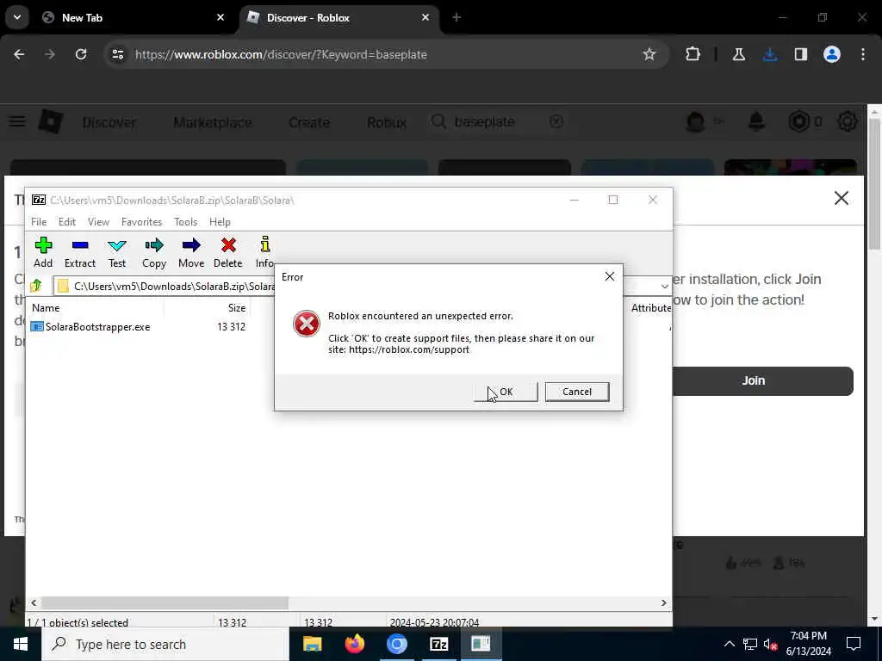This screenshot has width=882, height=661.
Task: Click the muted volume tray icon
Action: pyautogui.click(x=771, y=644)
